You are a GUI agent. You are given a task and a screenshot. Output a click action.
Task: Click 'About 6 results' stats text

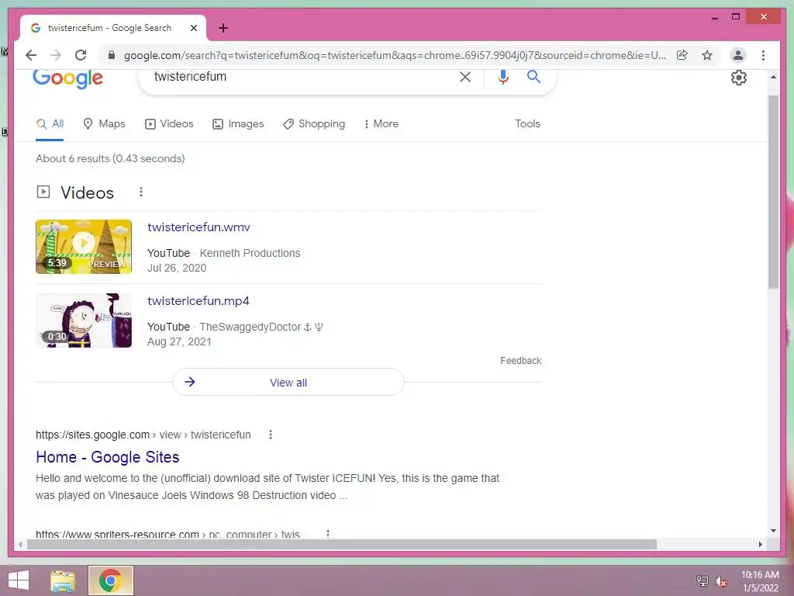(110, 158)
